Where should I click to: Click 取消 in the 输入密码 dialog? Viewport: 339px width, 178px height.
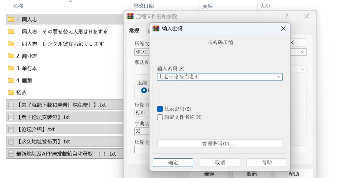220,163
